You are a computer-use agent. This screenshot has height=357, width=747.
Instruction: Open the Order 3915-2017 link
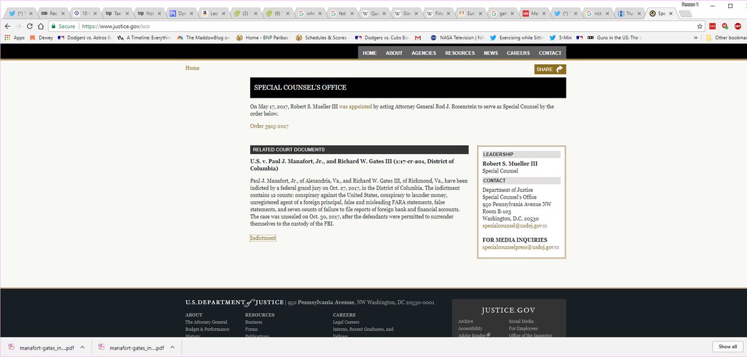pos(269,126)
